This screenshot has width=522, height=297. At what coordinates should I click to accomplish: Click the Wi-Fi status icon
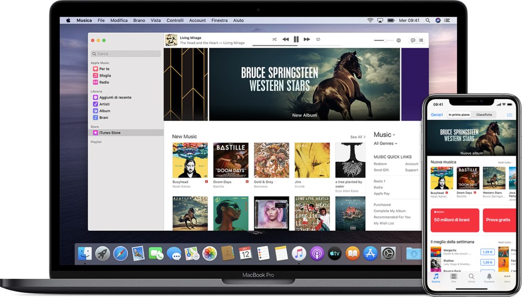pyautogui.click(x=370, y=20)
